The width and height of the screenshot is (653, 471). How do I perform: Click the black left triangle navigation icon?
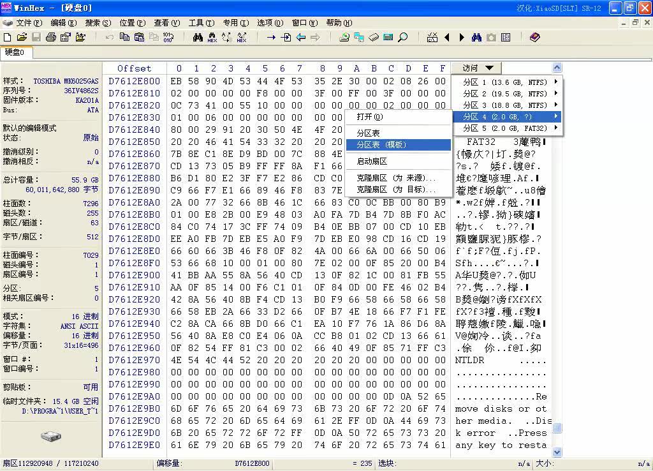(447, 38)
